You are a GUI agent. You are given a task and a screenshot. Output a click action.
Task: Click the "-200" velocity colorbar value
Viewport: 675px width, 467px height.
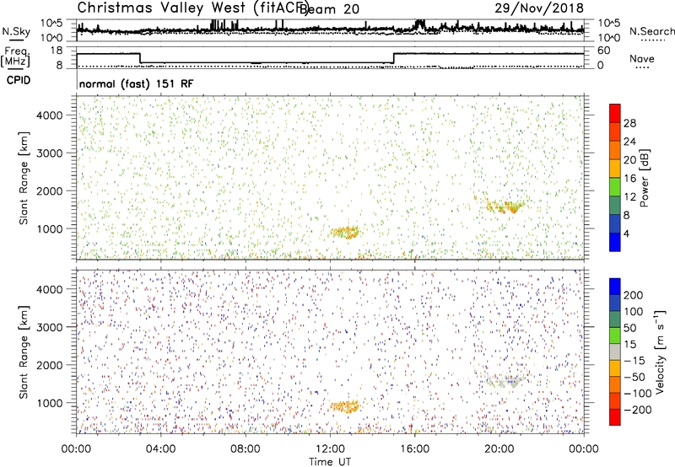(x=638, y=410)
